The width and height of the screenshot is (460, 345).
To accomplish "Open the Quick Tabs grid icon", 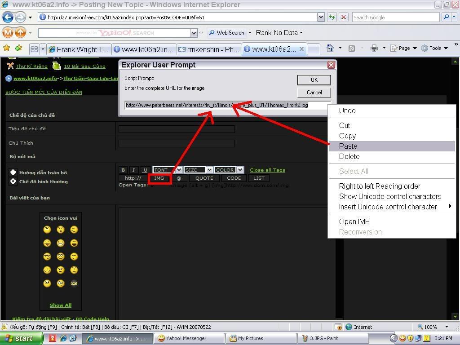I will pyautogui.click(x=34, y=49).
